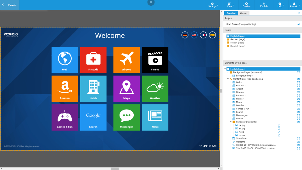Screen dimensions: 302x170
Task: Open the First Aid tile
Action: pos(93,60)
